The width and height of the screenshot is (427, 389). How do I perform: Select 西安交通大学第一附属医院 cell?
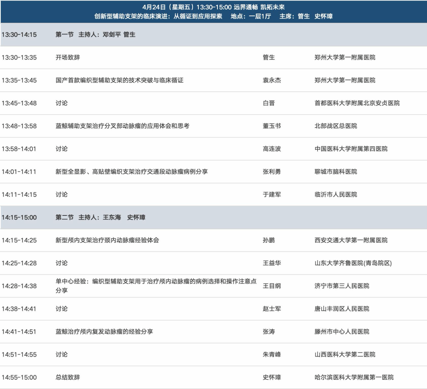[351, 240]
